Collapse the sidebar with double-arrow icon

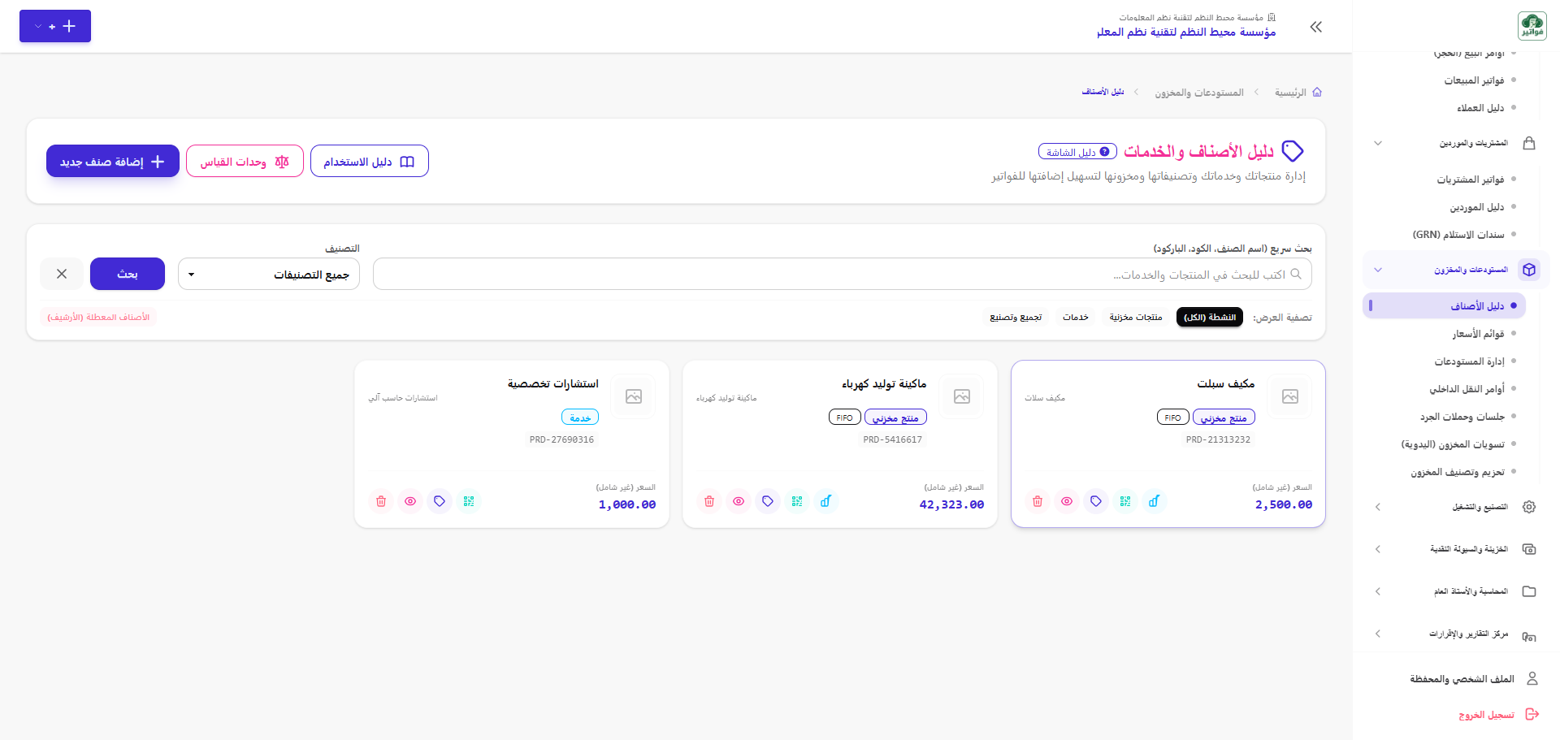1316,27
